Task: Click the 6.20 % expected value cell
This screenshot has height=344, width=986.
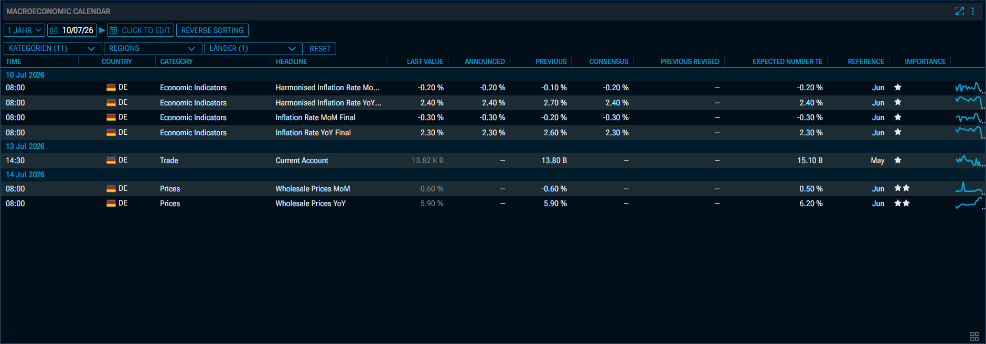Action: [x=811, y=203]
